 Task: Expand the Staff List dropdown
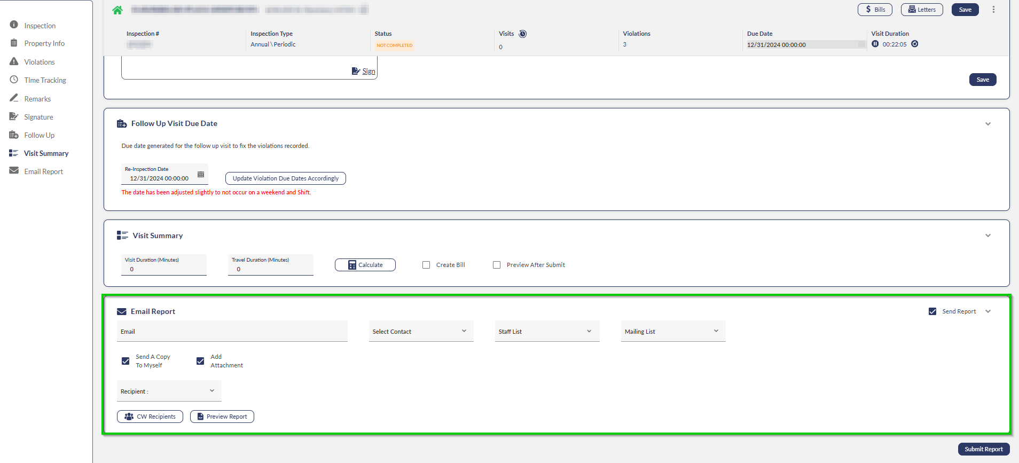click(x=547, y=332)
